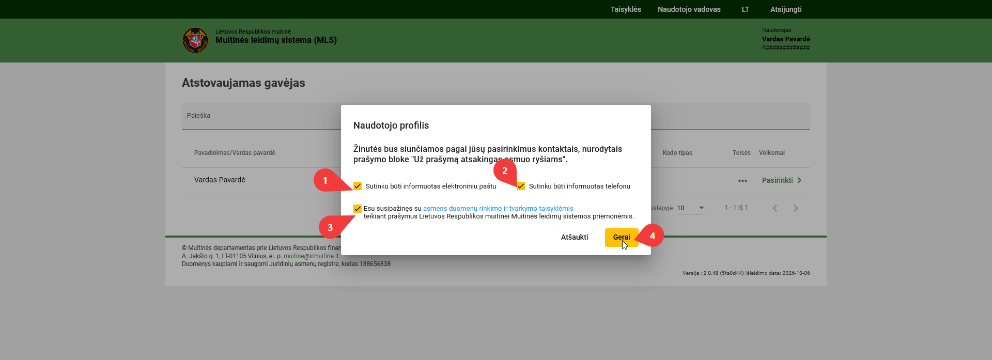Screen dimensions: 992x360
Task: Cancel the dialog with Atšaukti
Action: coord(575,238)
